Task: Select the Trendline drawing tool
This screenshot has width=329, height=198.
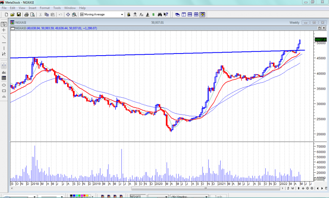Action: (x=4, y=36)
